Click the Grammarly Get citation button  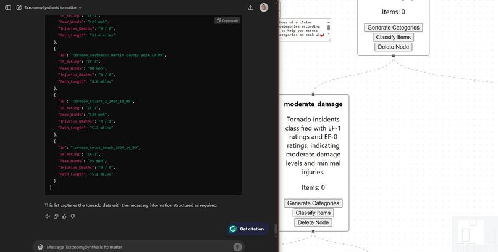click(247, 229)
